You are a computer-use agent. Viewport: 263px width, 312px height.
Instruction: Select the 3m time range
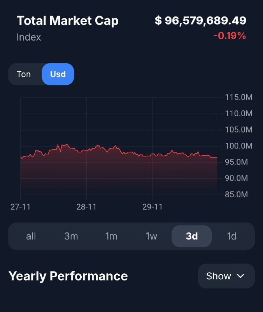71,236
